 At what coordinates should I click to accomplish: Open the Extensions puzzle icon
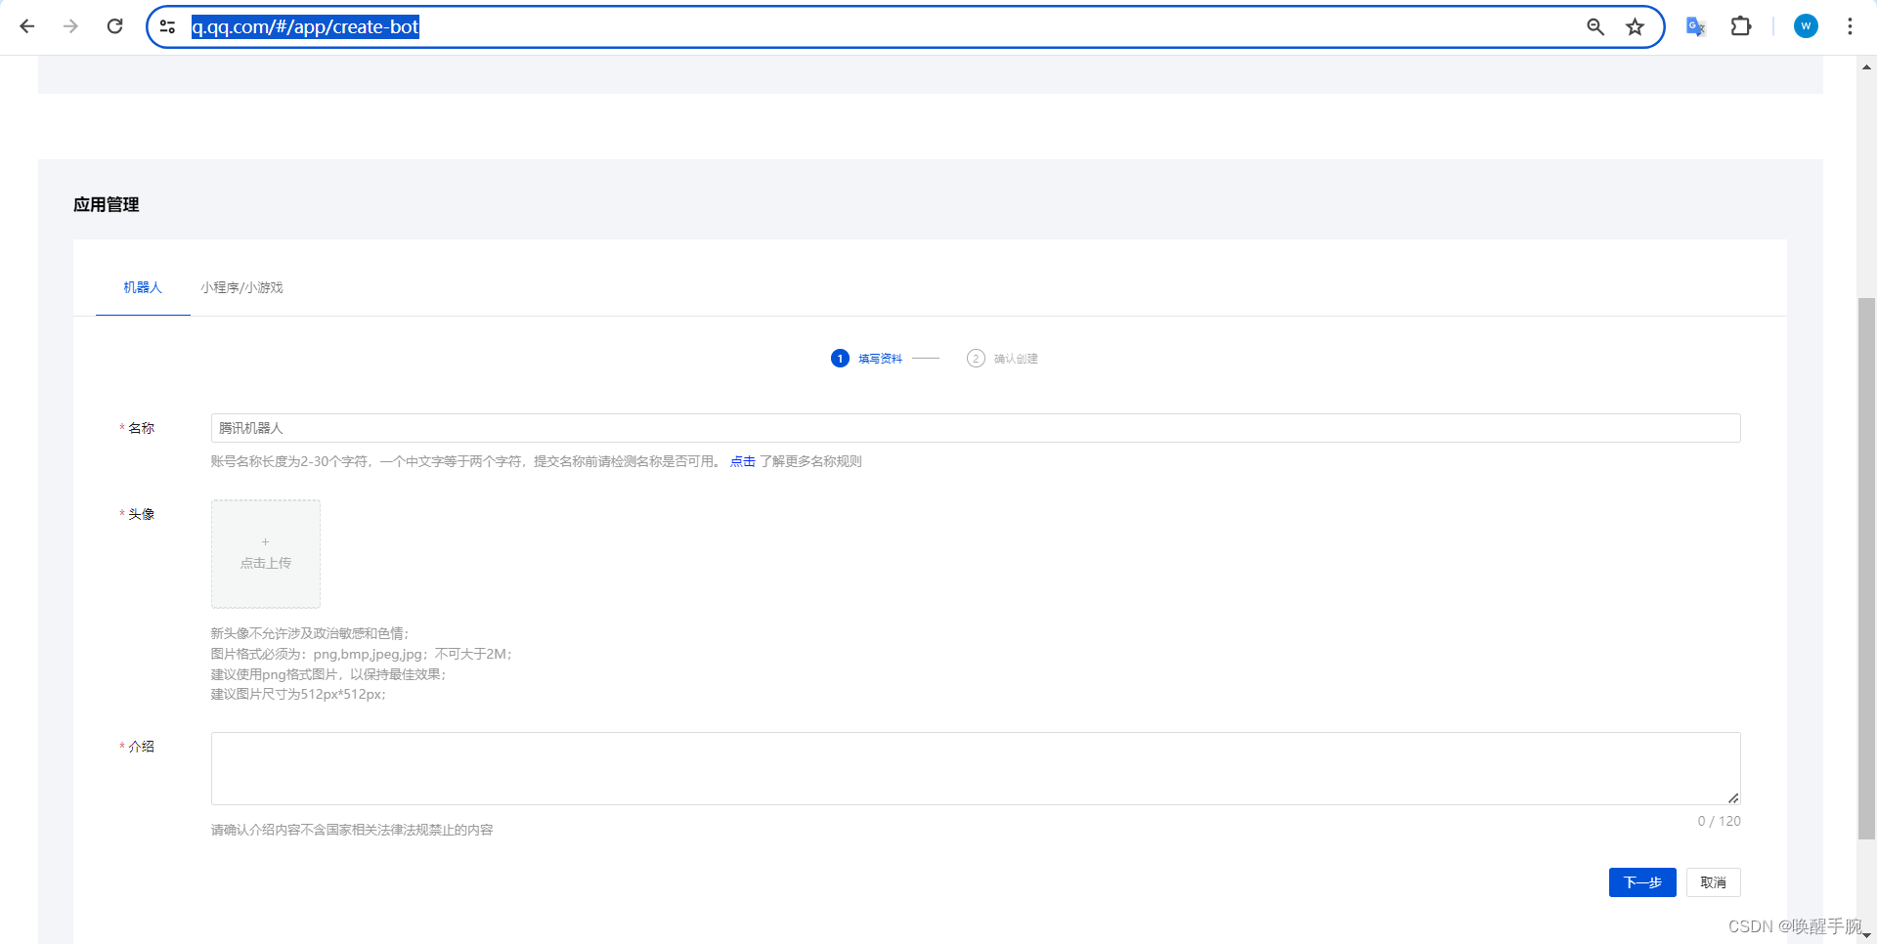pyautogui.click(x=1741, y=26)
